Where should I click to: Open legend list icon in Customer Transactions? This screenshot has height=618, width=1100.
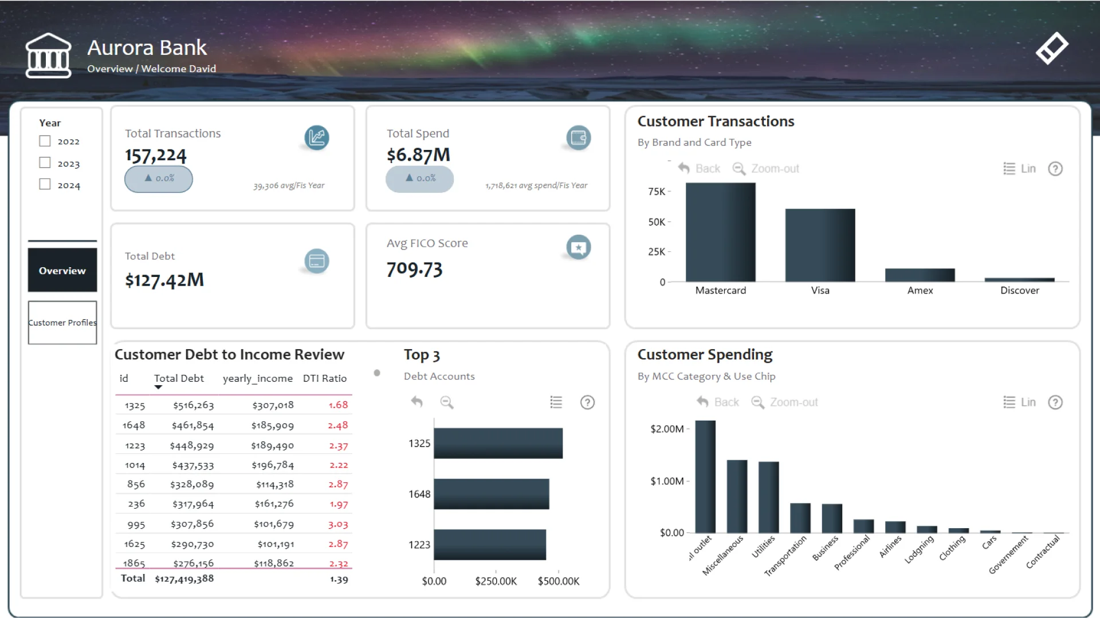(1009, 168)
